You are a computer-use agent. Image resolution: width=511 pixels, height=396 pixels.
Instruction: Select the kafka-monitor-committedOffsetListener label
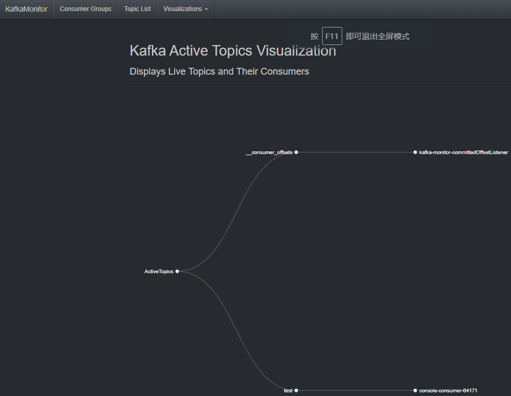coord(463,152)
